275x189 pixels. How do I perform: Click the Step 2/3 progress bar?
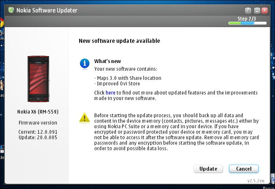247,23
